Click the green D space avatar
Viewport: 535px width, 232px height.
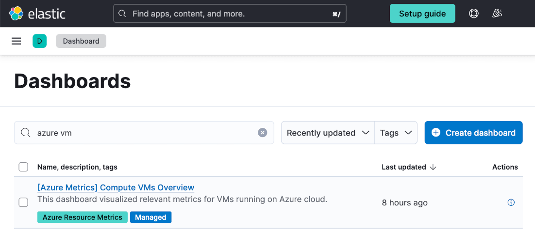pos(39,41)
